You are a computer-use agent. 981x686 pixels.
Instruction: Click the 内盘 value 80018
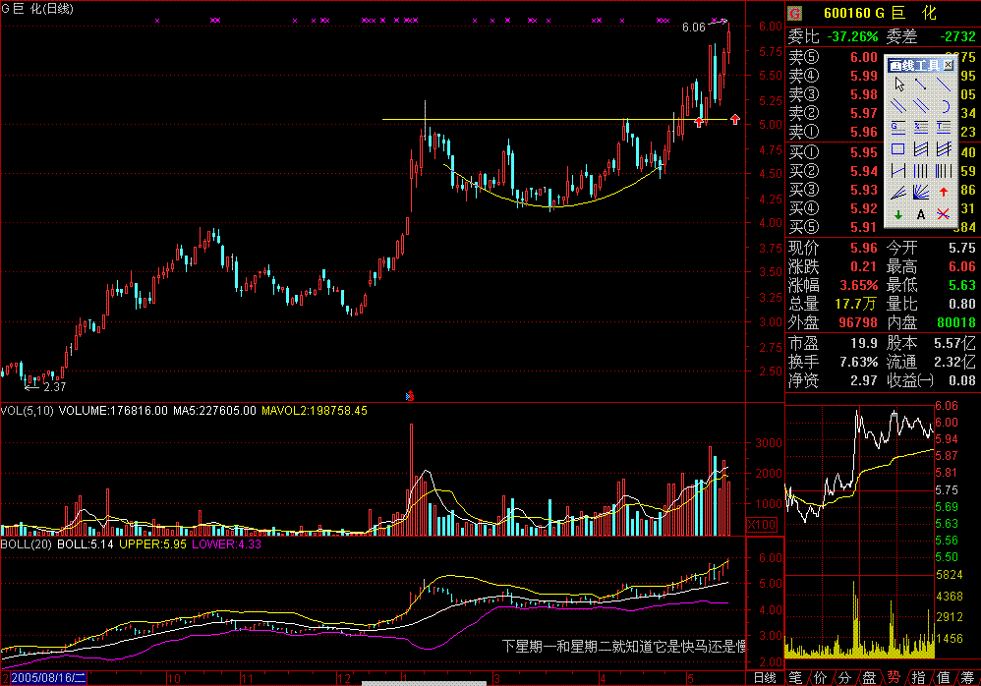tap(956, 323)
